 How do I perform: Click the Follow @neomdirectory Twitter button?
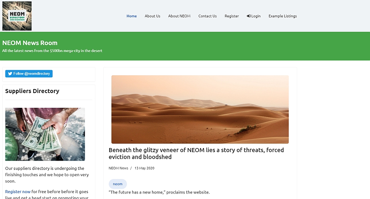pos(29,74)
